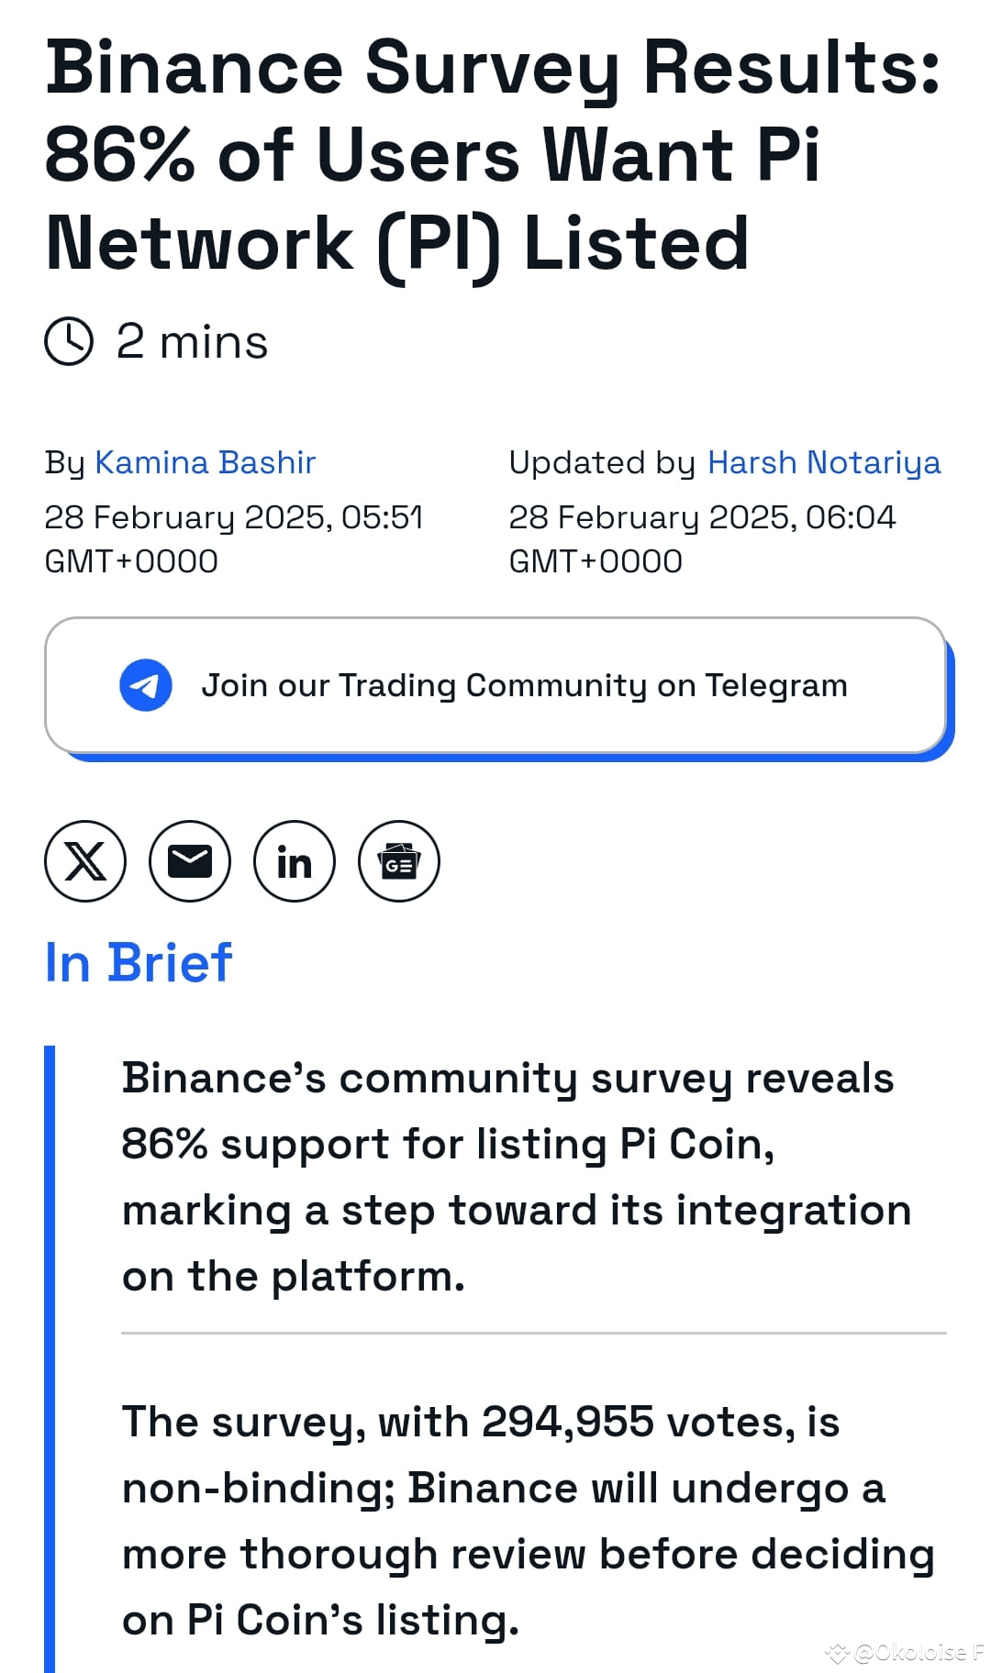Share article on X (Twitter)
Viewport: 991px width, 1673px height.
[85, 861]
